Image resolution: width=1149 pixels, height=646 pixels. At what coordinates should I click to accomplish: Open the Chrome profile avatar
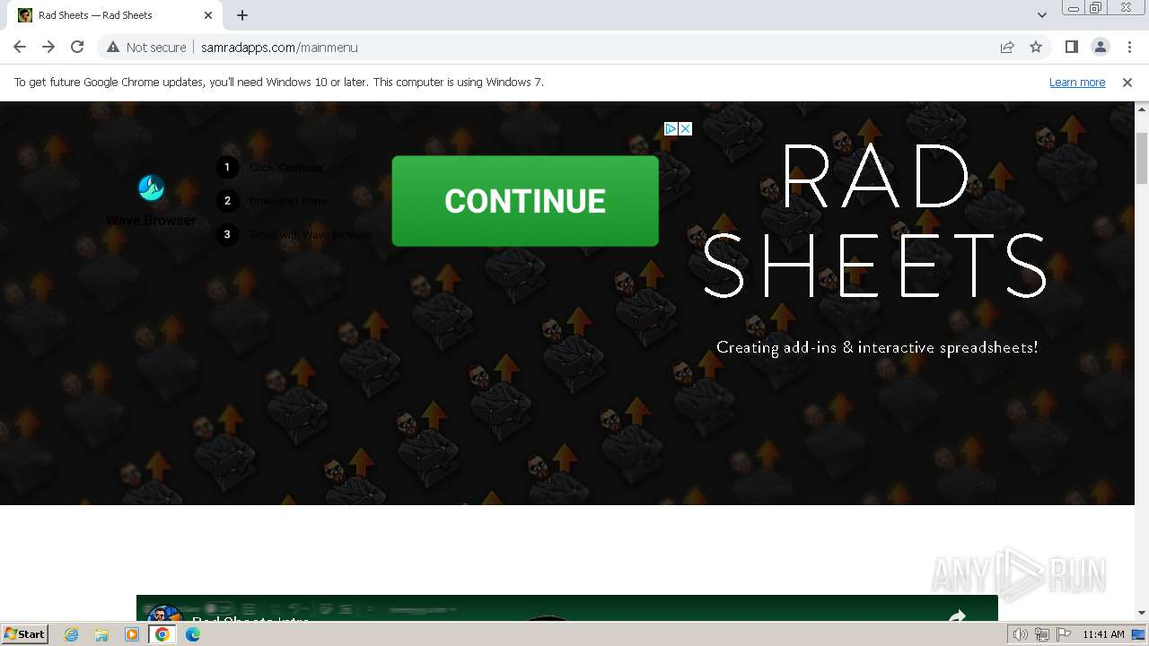pyautogui.click(x=1100, y=47)
